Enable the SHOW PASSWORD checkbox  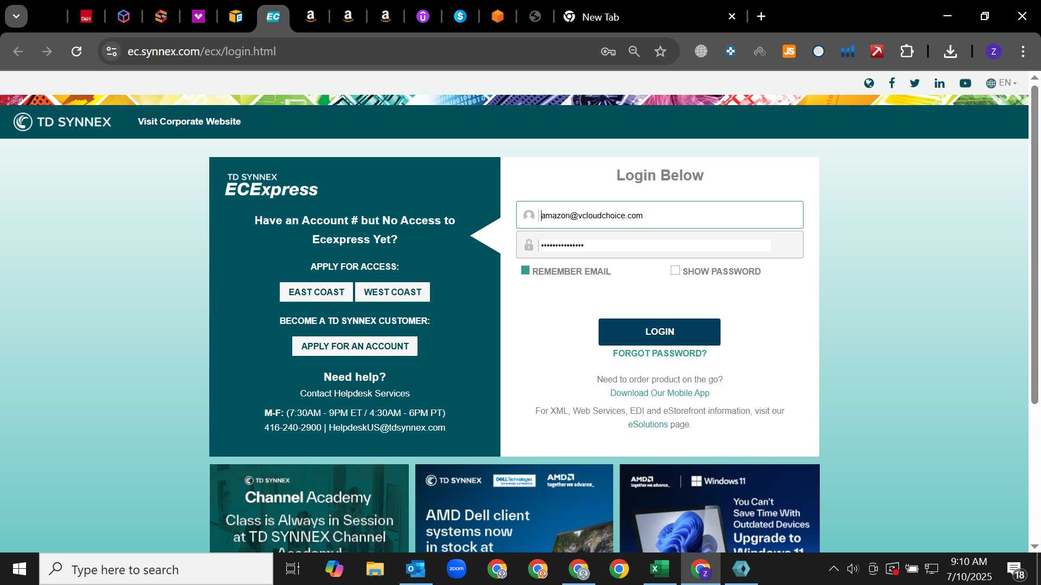tap(675, 270)
